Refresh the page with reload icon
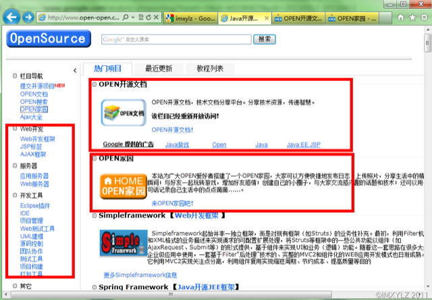This screenshot has height=300, width=432. pyautogui.click(x=148, y=18)
